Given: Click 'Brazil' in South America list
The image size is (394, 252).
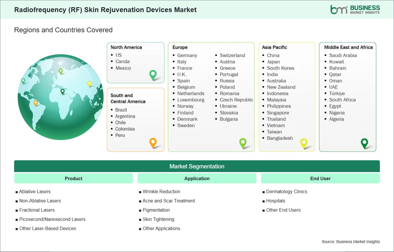Looking at the screenshot, I should pos(121,110).
